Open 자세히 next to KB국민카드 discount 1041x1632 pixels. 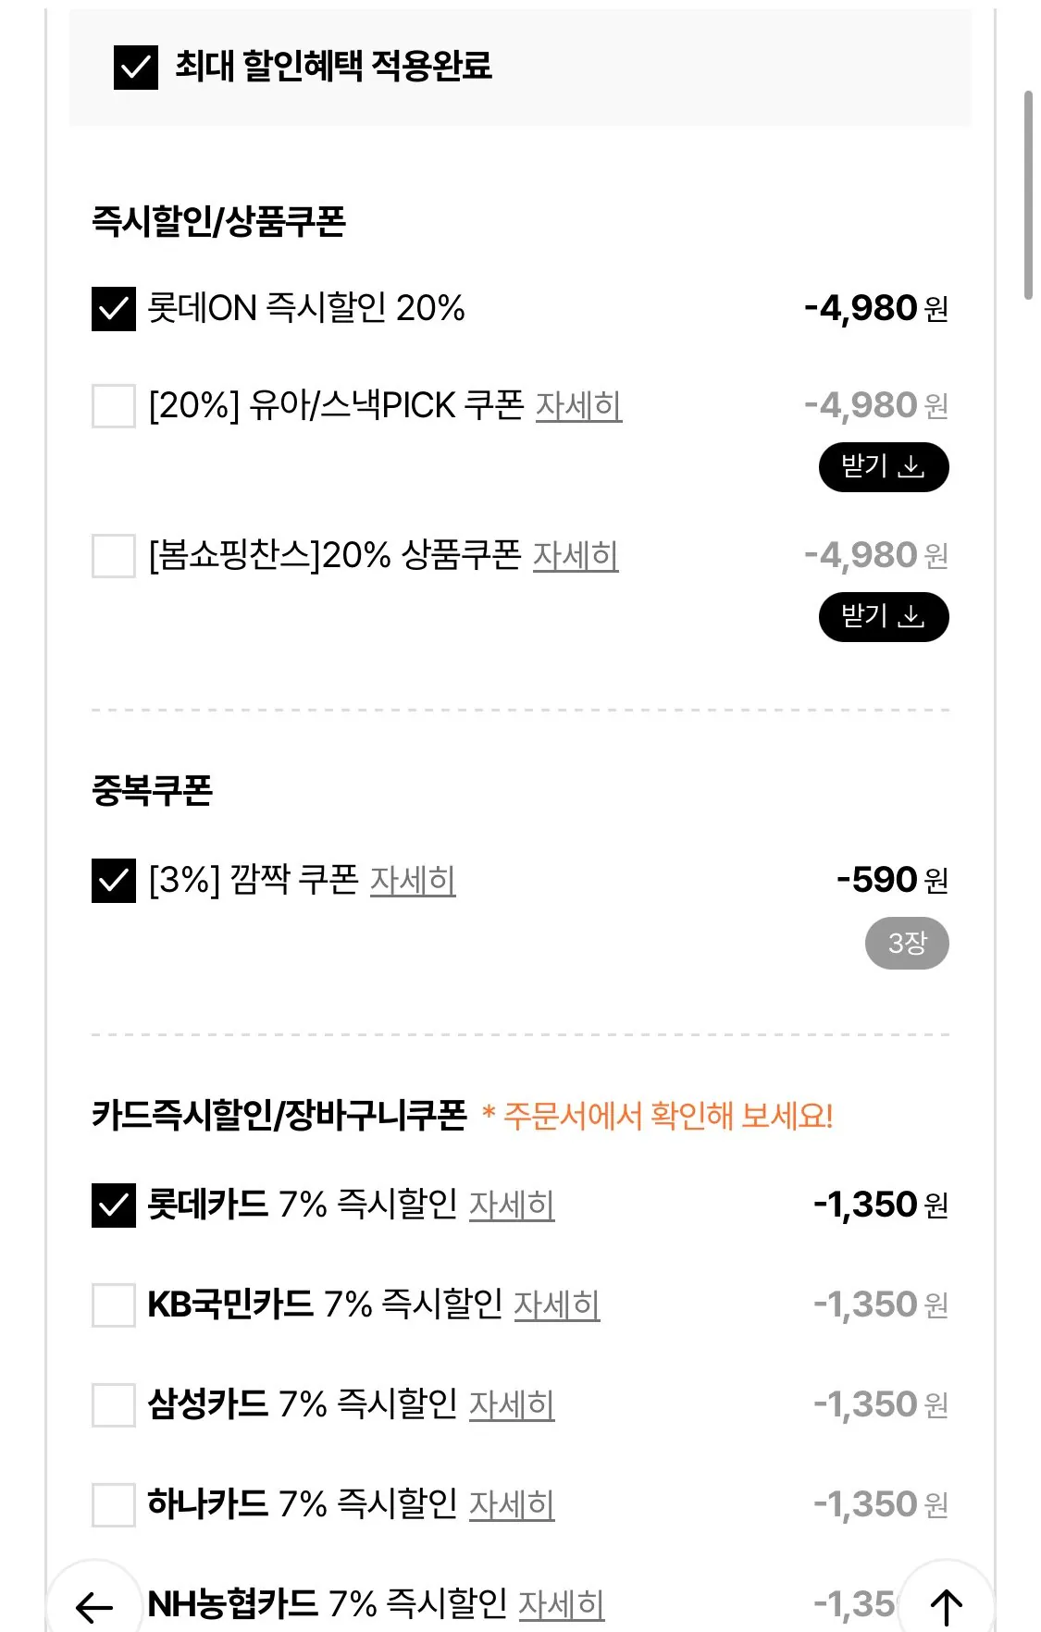pyautogui.click(x=556, y=1304)
